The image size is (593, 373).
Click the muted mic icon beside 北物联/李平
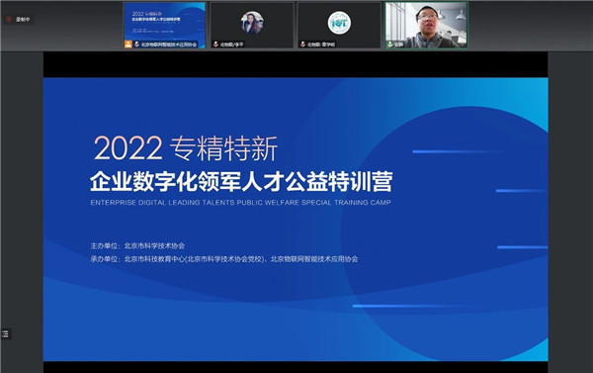(x=215, y=45)
